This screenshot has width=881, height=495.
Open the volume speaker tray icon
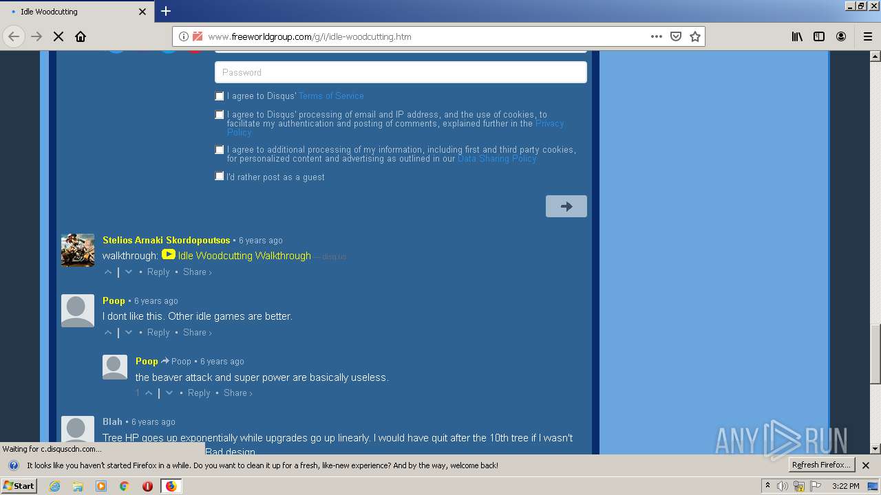783,486
